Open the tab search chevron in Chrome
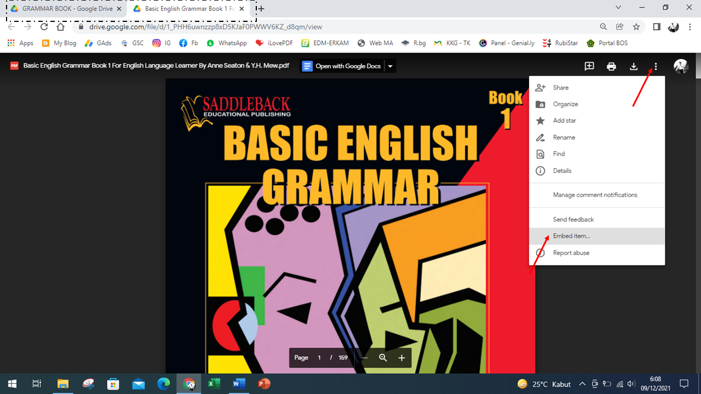Screen dimensions: 701x394 [x=618, y=8]
